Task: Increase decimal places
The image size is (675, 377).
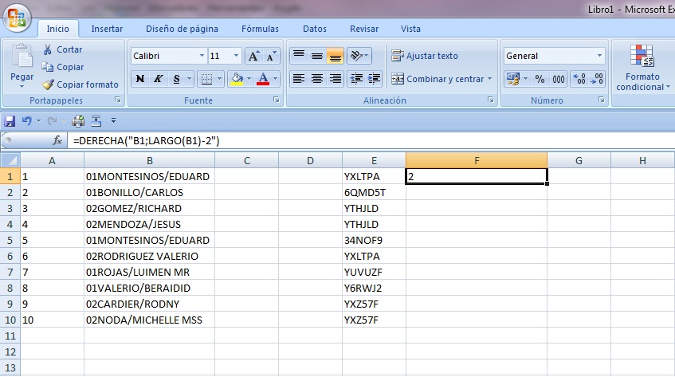Action: 579,79
